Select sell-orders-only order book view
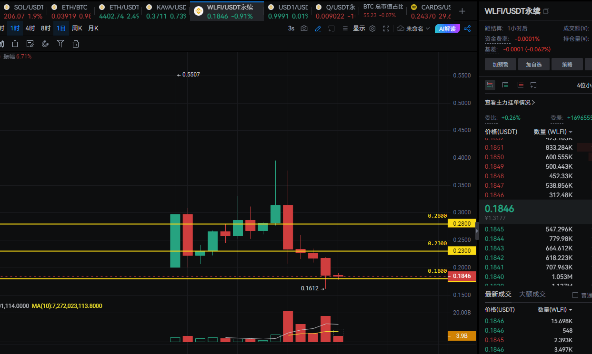Screen dimensions: 592x354 [520, 85]
